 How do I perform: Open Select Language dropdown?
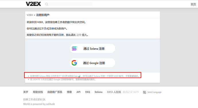click(x=154, y=92)
